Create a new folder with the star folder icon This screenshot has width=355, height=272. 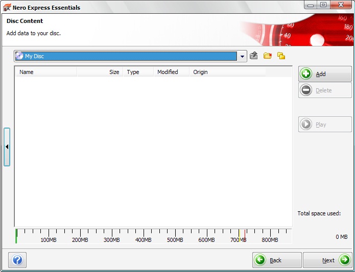click(x=267, y=56)
